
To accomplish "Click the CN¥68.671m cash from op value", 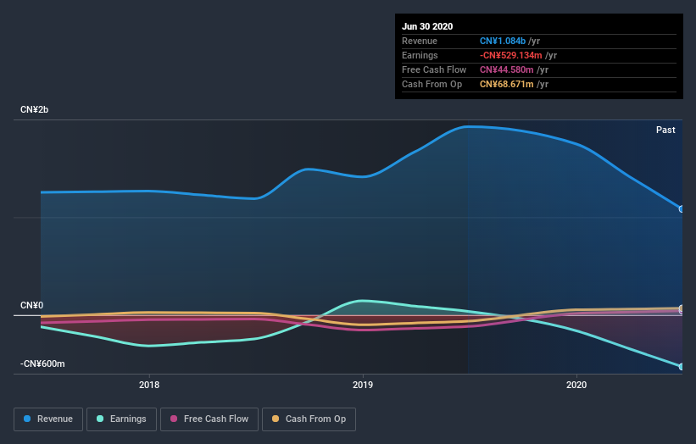I will [x=506, y=84].
